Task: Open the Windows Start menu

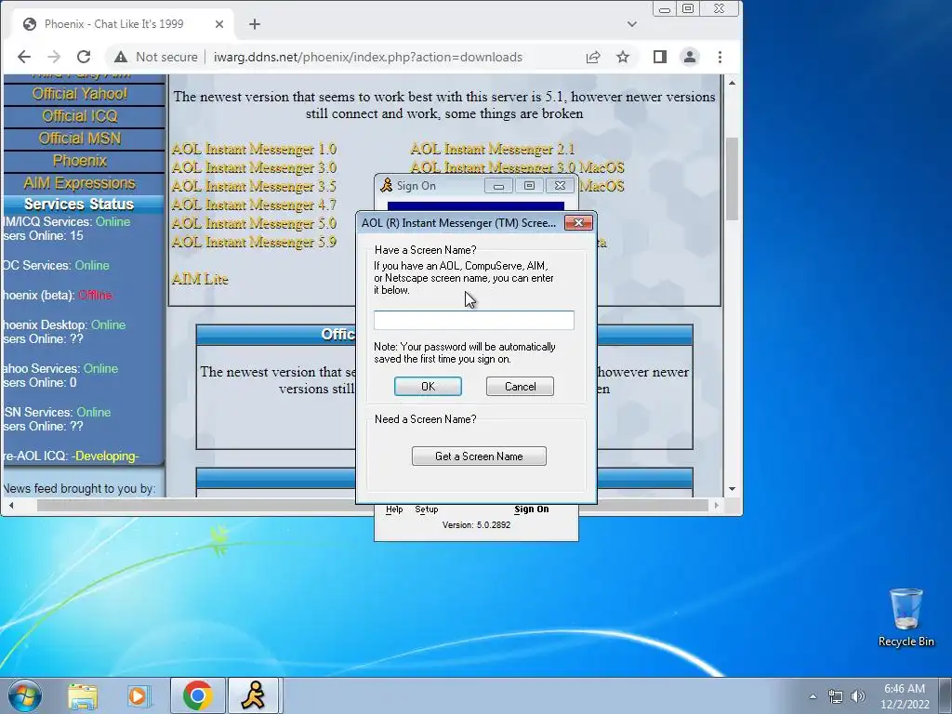Action: click(x=25, y=695)
